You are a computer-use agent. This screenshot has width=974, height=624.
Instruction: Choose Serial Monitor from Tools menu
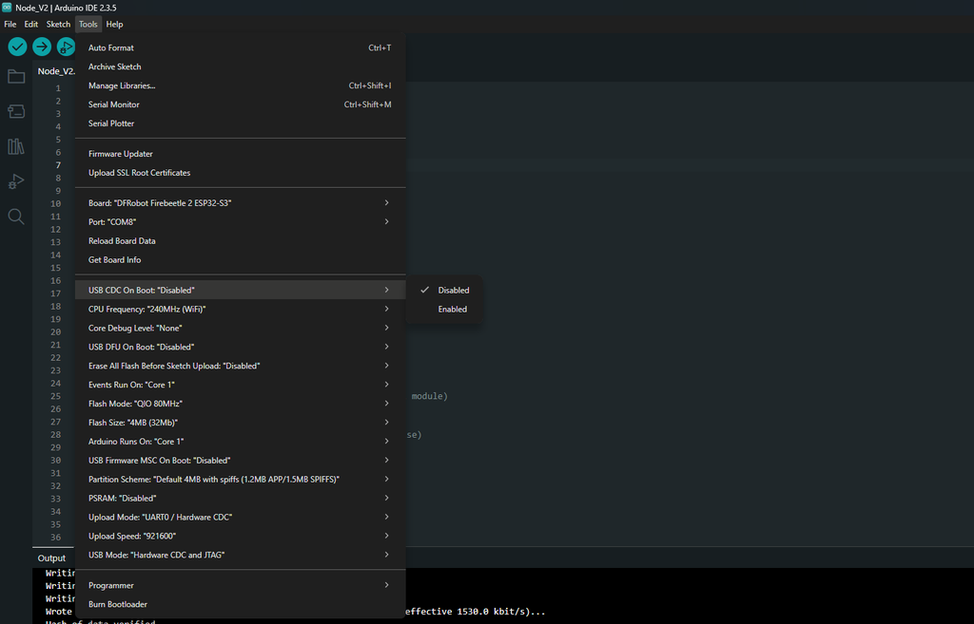coord(114,104)
